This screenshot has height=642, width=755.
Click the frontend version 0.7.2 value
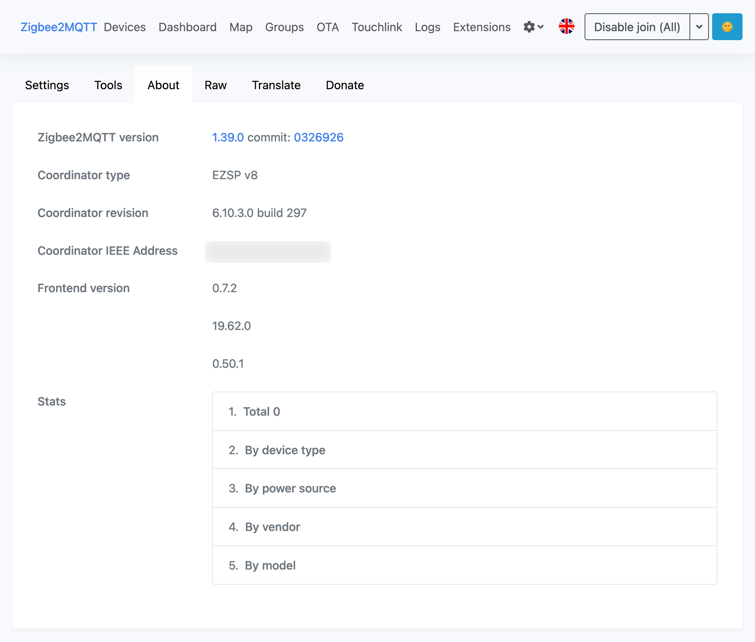point(224,288)
